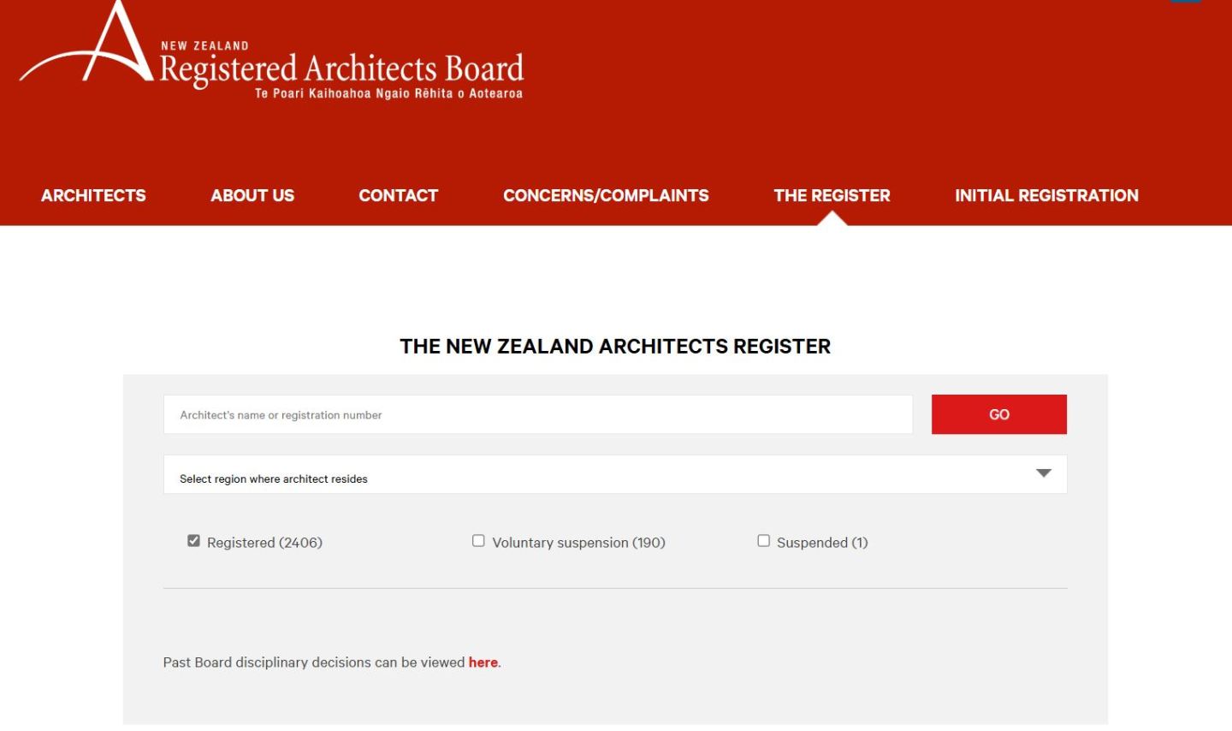Screen dimensions: 1232x731
Task: Click the New Zealand Architects Register heading
Action: point(615,347)
